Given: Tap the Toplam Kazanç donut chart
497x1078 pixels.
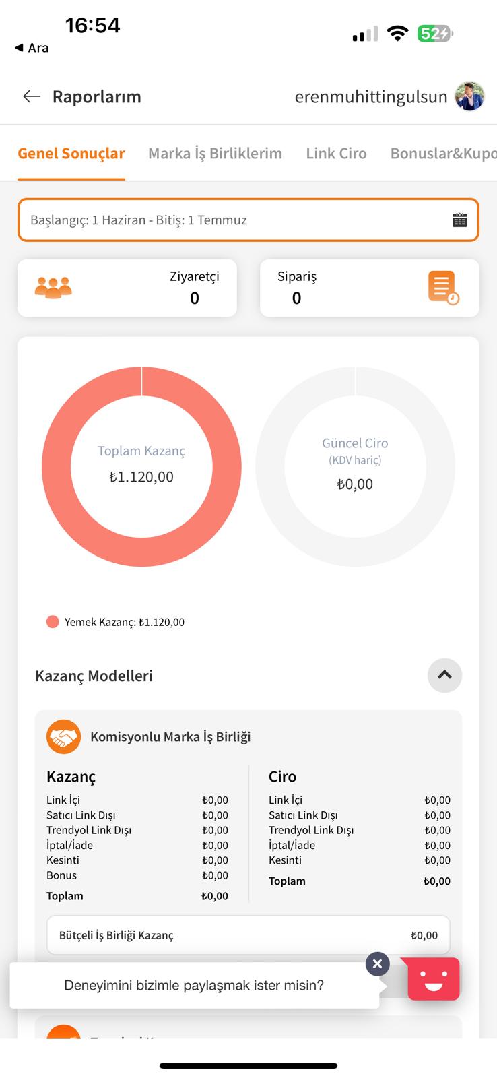Looking at the screenshot, I should tap(141, 466).
